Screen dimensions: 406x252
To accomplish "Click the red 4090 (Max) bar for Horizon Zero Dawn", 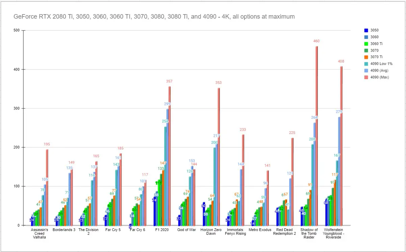I will [219, 157].
